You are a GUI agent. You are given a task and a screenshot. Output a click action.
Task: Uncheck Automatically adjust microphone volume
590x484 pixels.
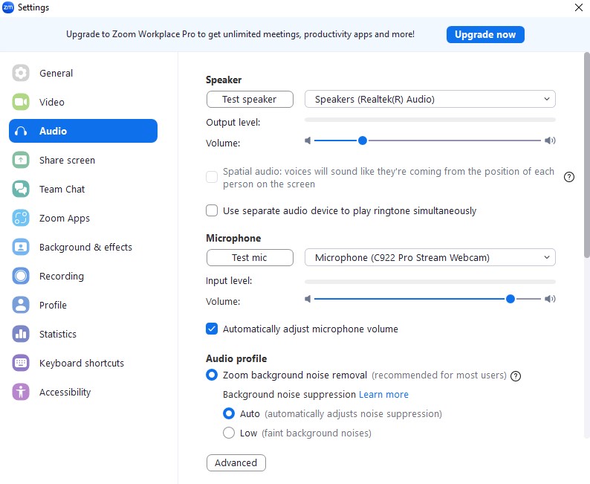212,329
